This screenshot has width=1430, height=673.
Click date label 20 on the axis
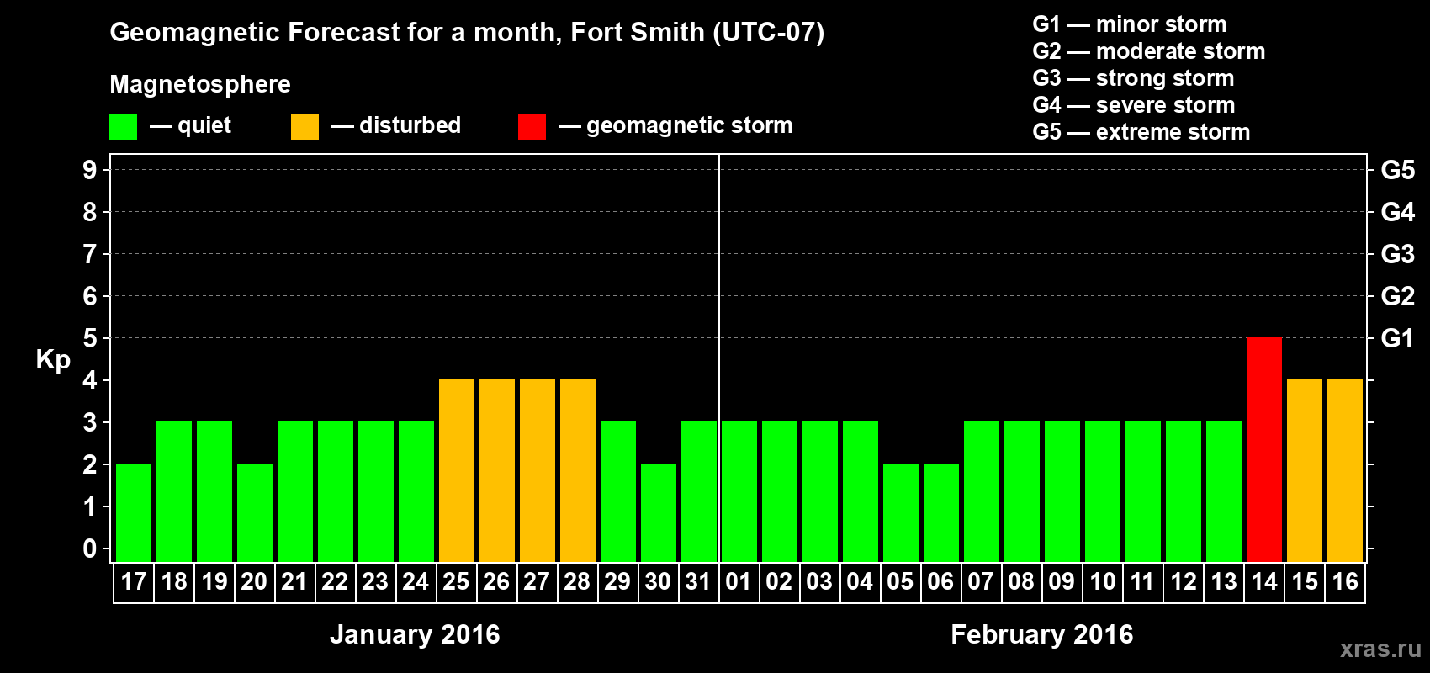point(254,582)
